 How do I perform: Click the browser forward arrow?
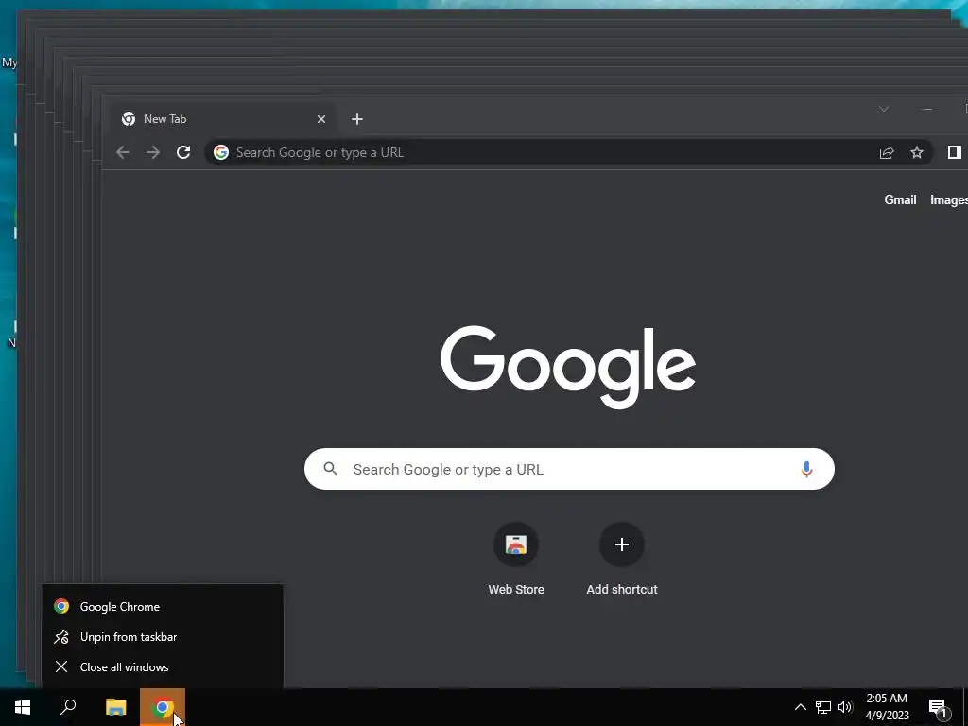[153, 152]
